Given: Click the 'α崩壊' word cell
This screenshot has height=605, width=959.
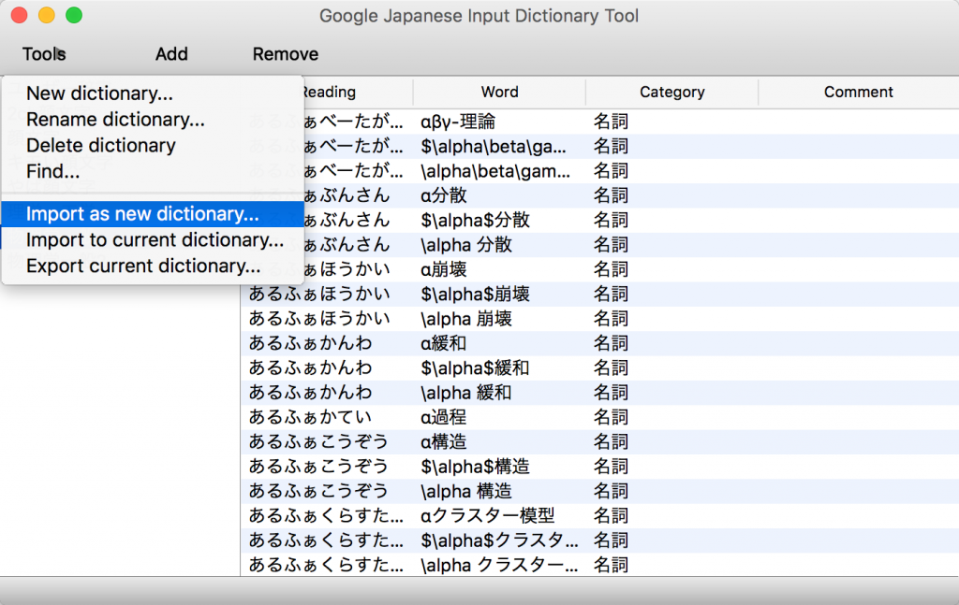Looking at the screenshot, I should point(444,269).
